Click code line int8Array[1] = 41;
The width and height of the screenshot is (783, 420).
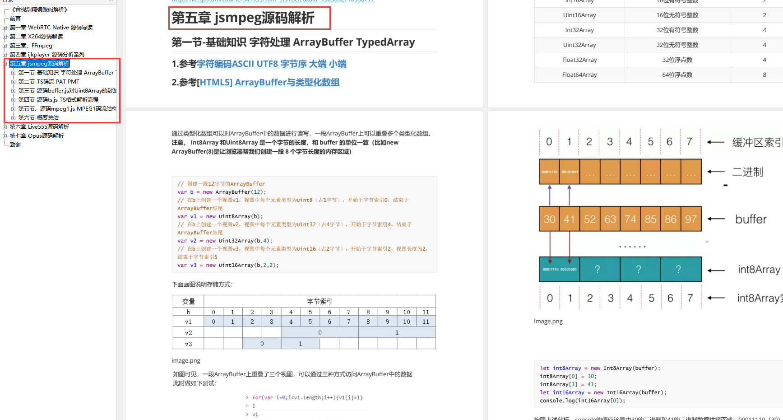click(568, 384)
